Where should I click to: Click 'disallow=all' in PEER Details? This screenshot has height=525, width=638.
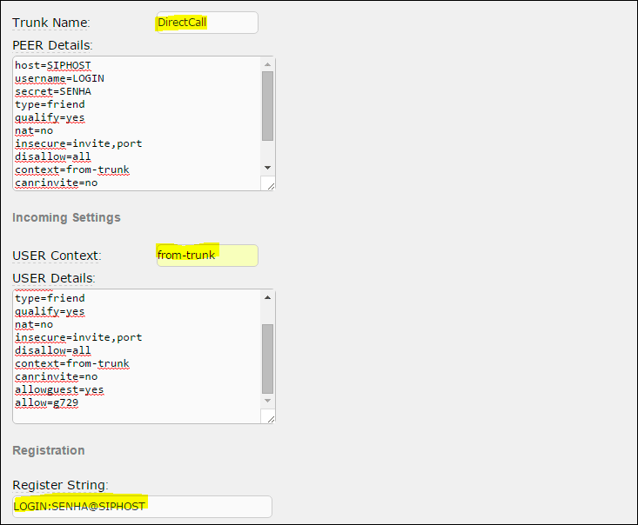click(x=53, y=156)
